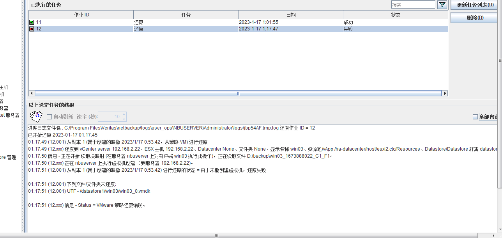502x238 pixels.
Task: Click the log line about reading D:\backup\win03 file
Action: (181, 156)
